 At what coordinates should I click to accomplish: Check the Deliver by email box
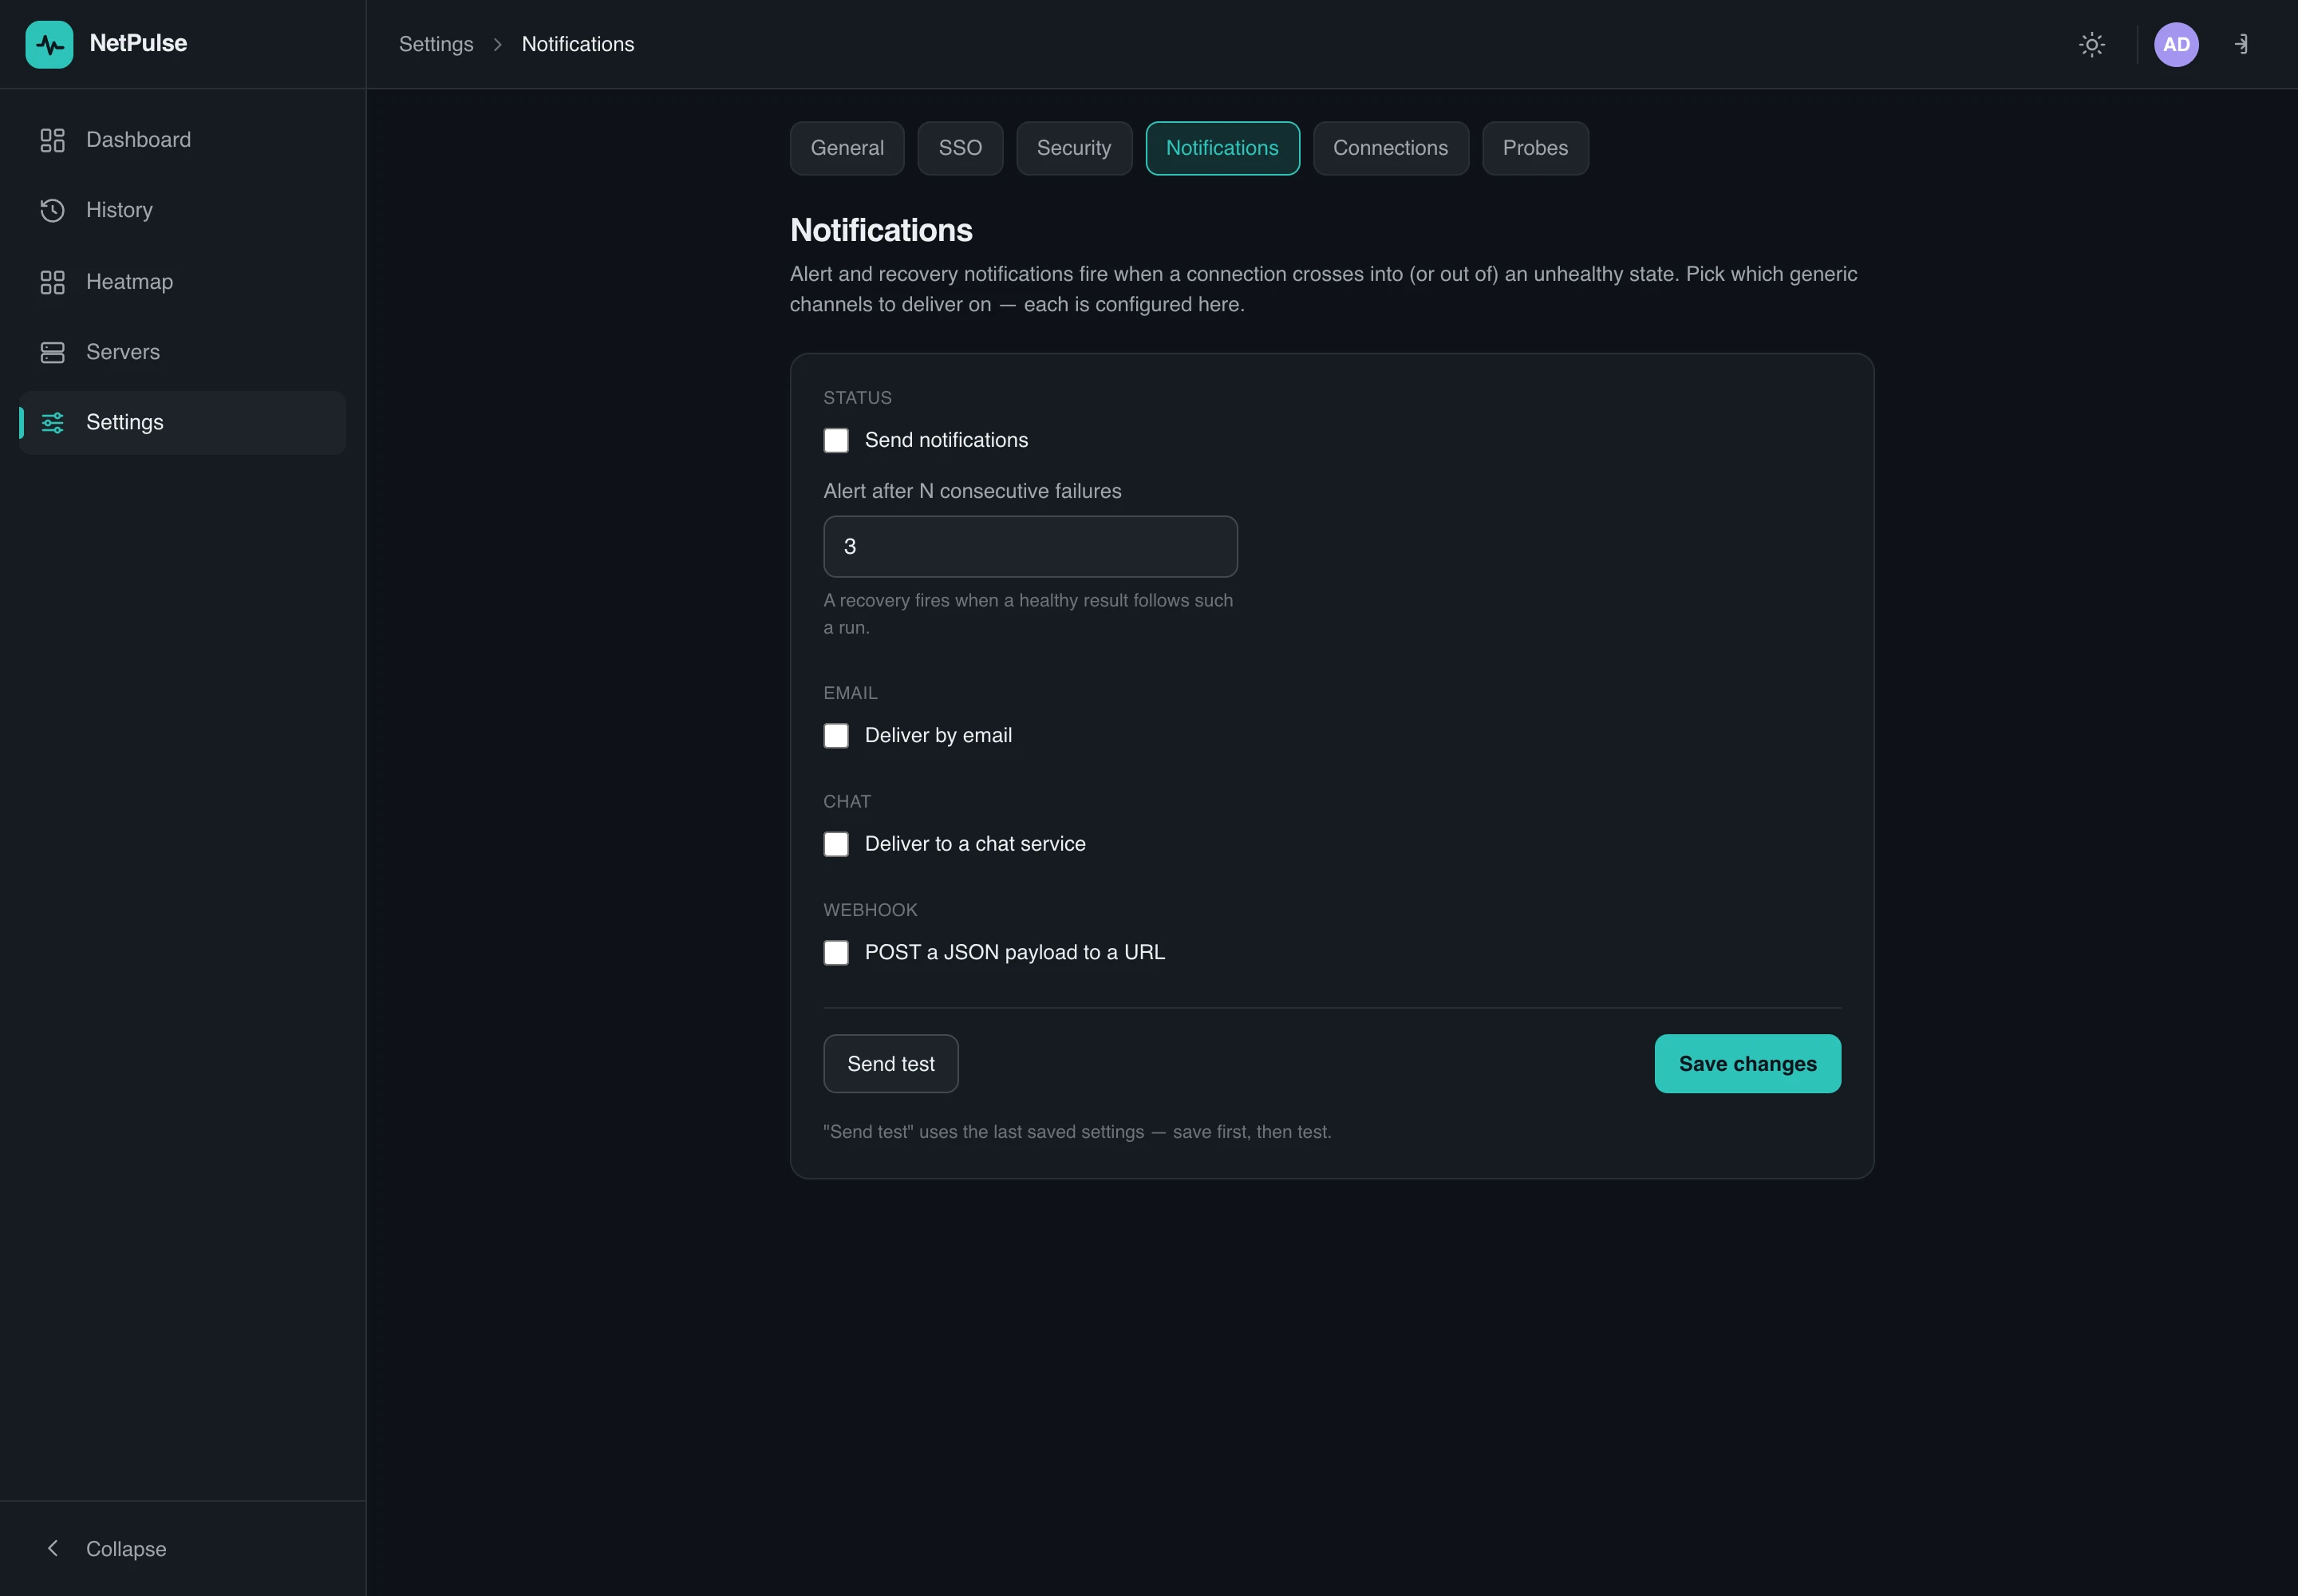click(x=836, y=735)
